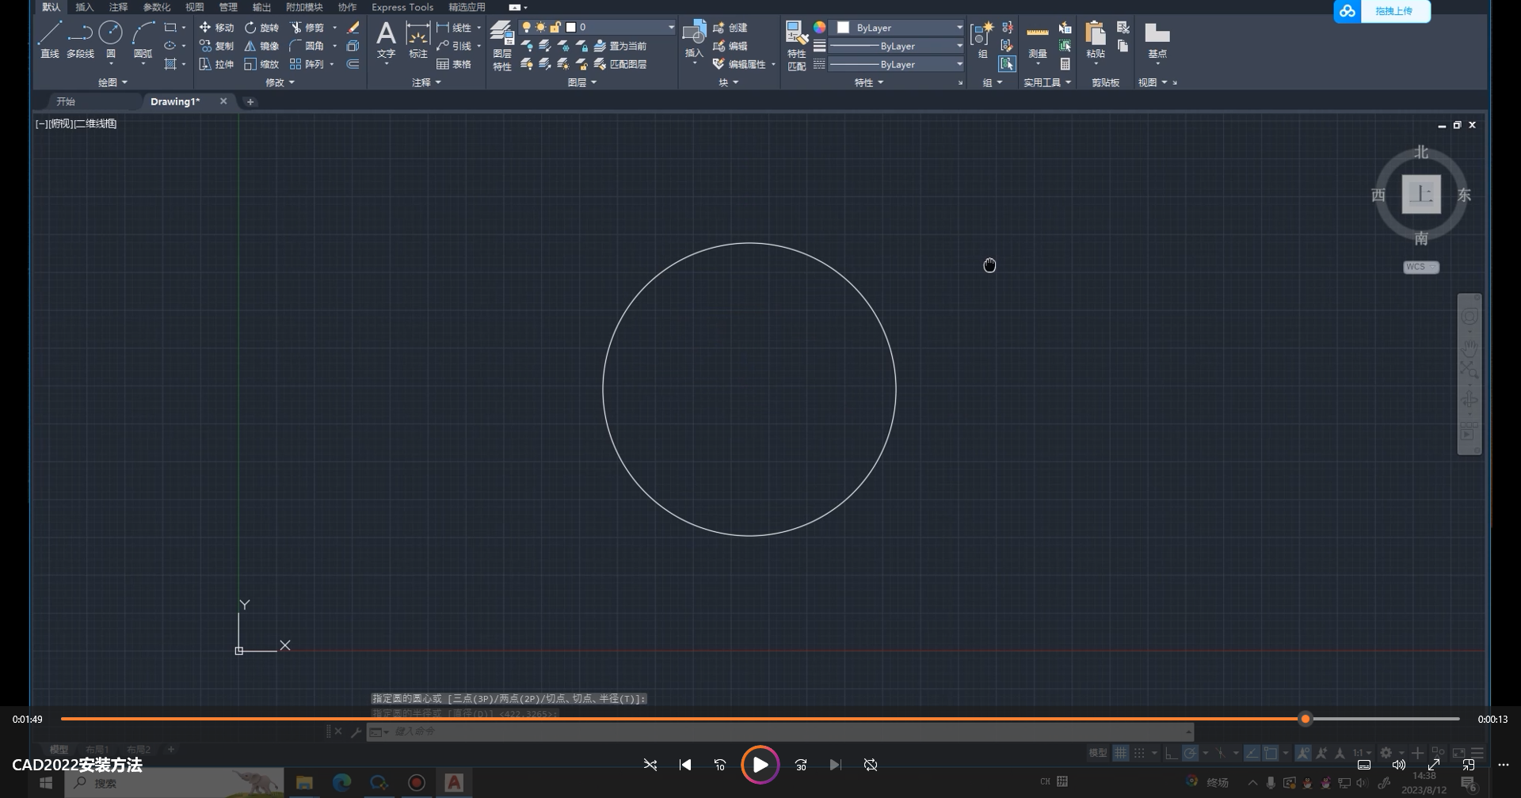The height and width of the screenshot is (798, 1521).
Task: Open the Express Tools ribbon tab
Action: [402, 7]
